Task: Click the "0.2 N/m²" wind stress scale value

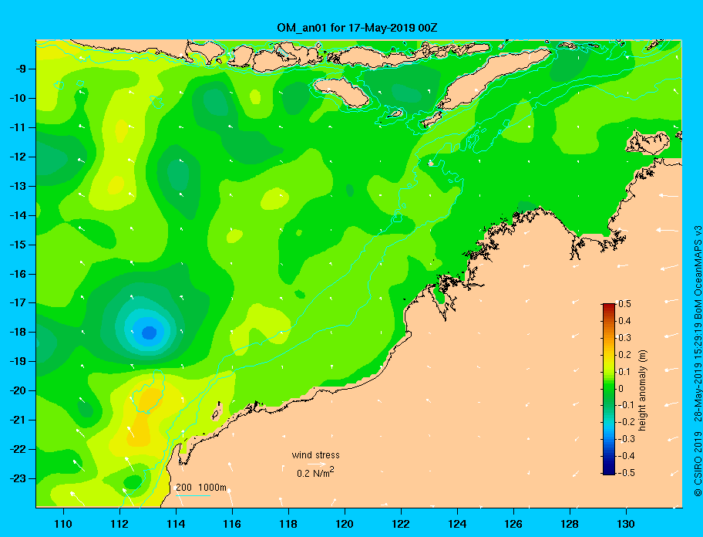Action: [315, 472]
